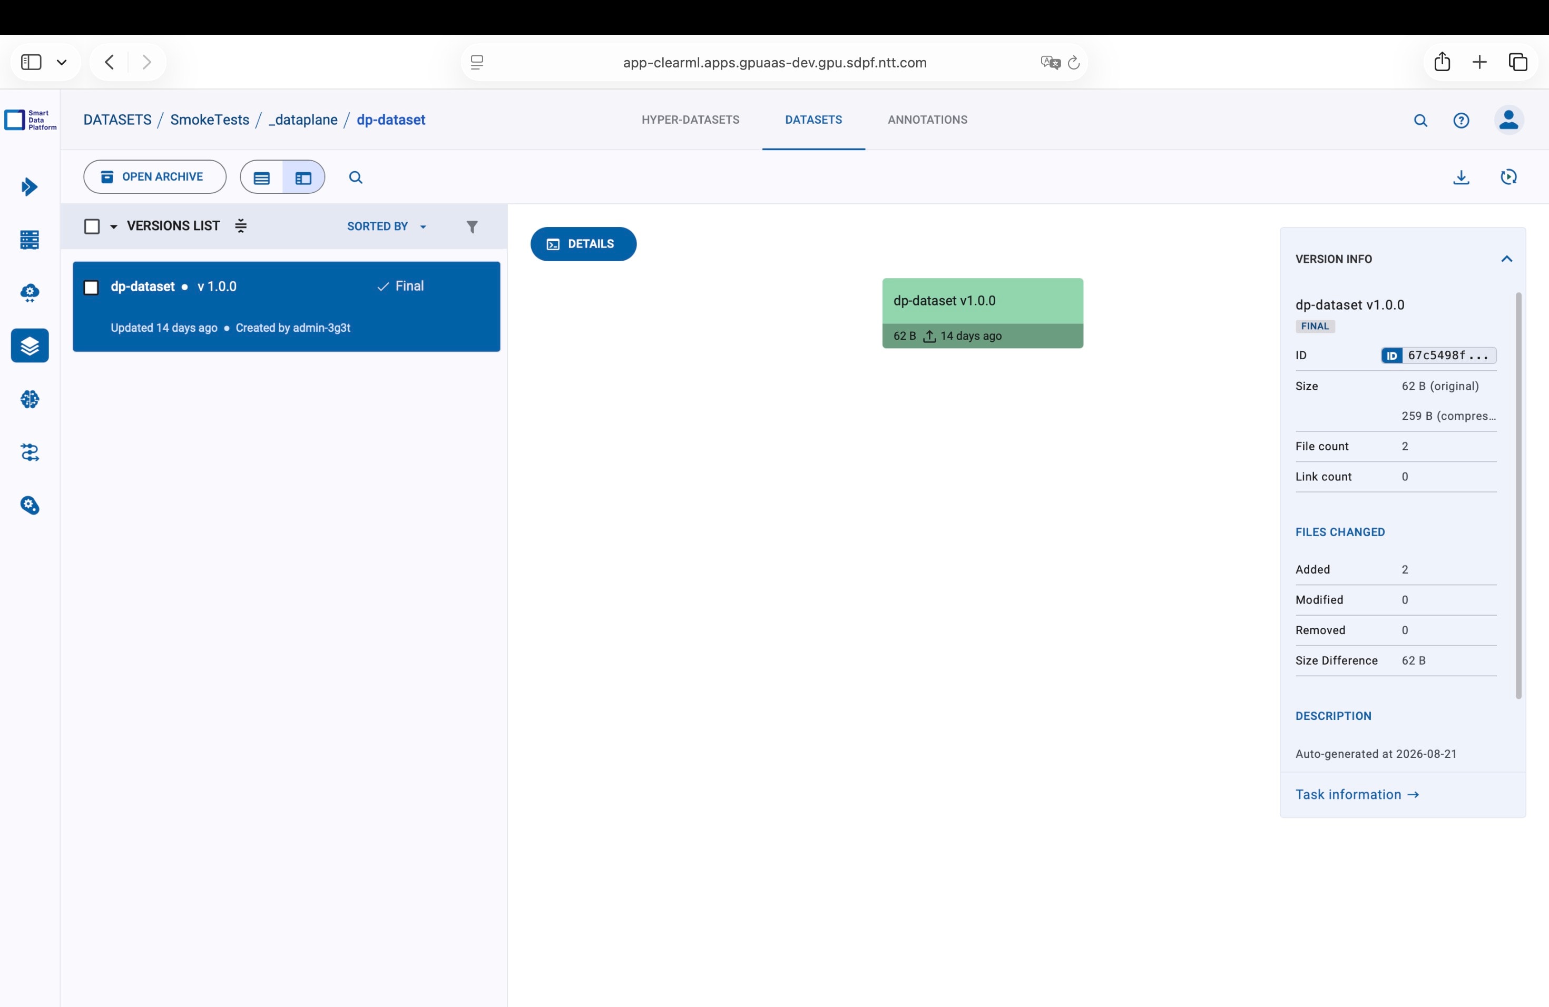
Task: Go back with browser back arrow
Action: coord(110,63)
